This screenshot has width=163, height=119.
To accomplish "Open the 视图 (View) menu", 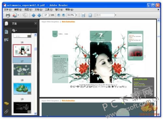I will [x=28, y=10].
